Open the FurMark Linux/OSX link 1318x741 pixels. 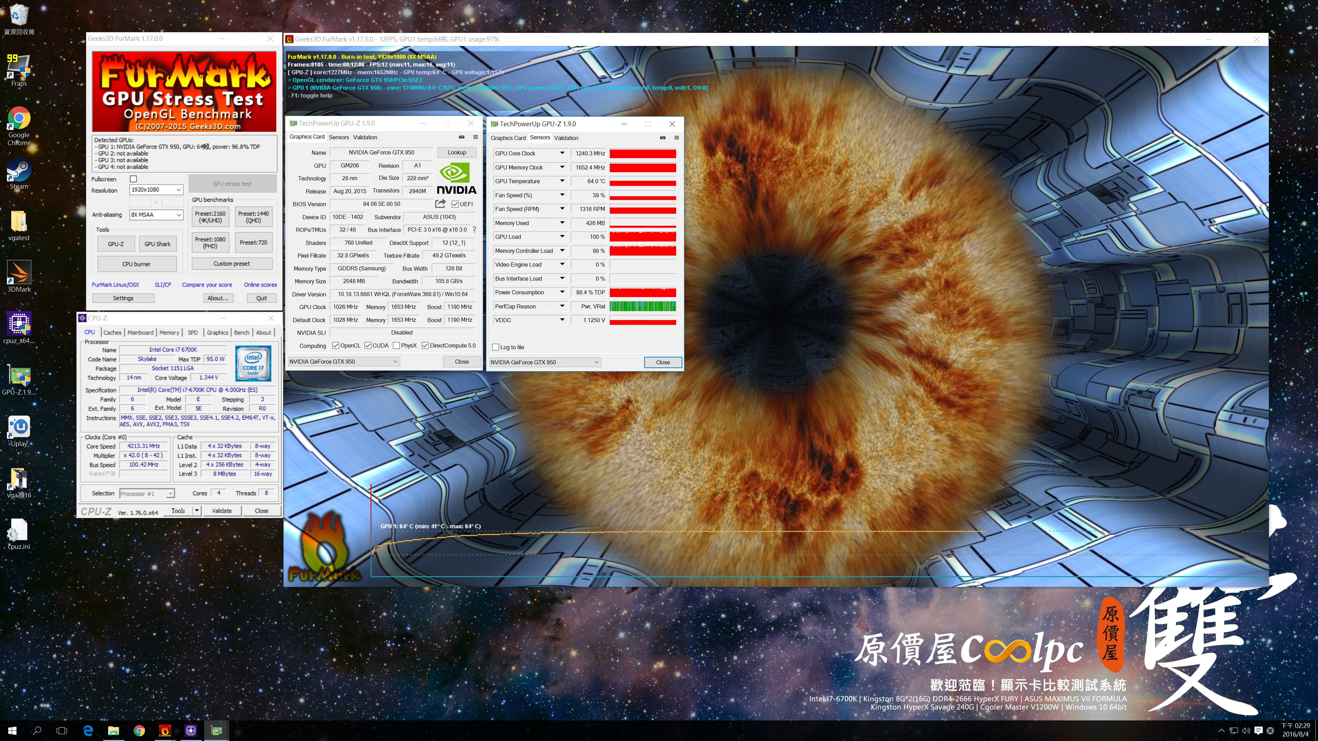115,285
